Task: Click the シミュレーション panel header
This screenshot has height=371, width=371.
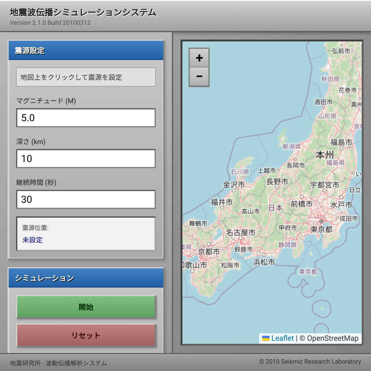Action: [x=86, y=278]
